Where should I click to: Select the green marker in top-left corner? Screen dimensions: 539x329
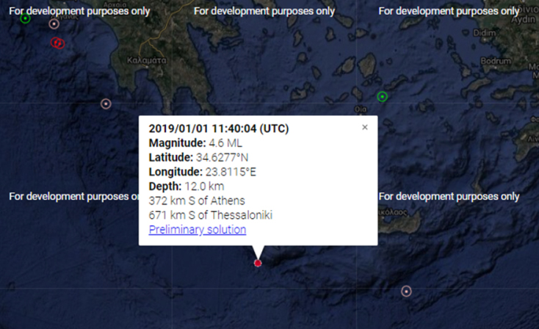[x=26, y=18]
